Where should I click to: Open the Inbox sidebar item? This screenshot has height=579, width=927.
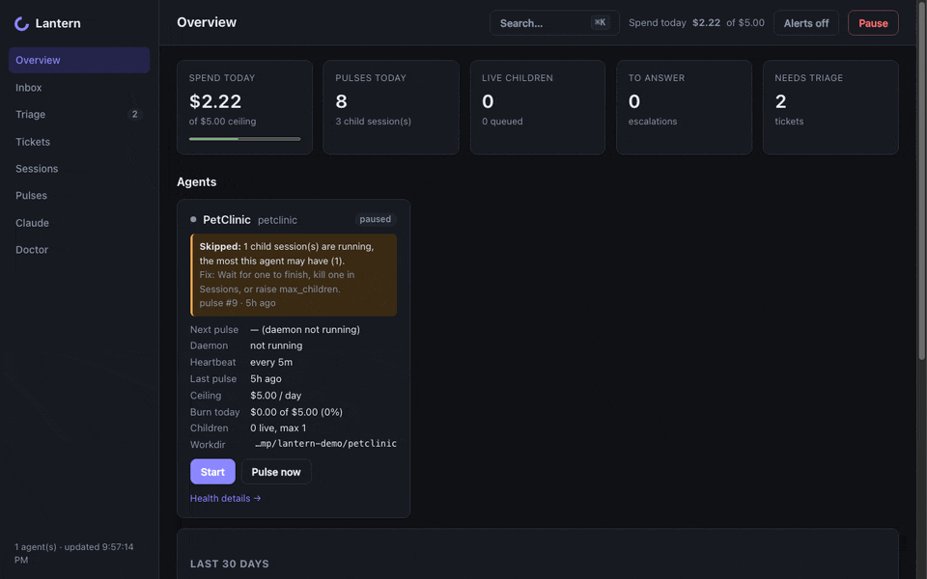coord(79,88)
